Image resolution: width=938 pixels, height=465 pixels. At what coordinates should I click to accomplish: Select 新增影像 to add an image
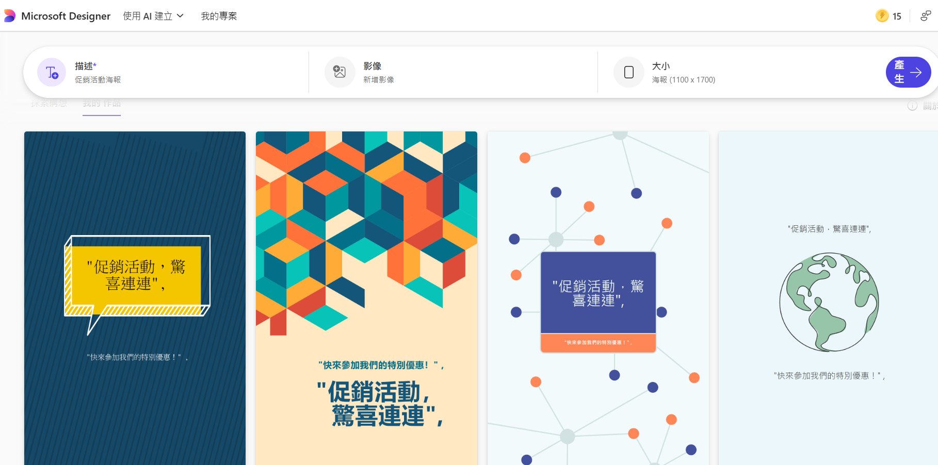(379, 80)
